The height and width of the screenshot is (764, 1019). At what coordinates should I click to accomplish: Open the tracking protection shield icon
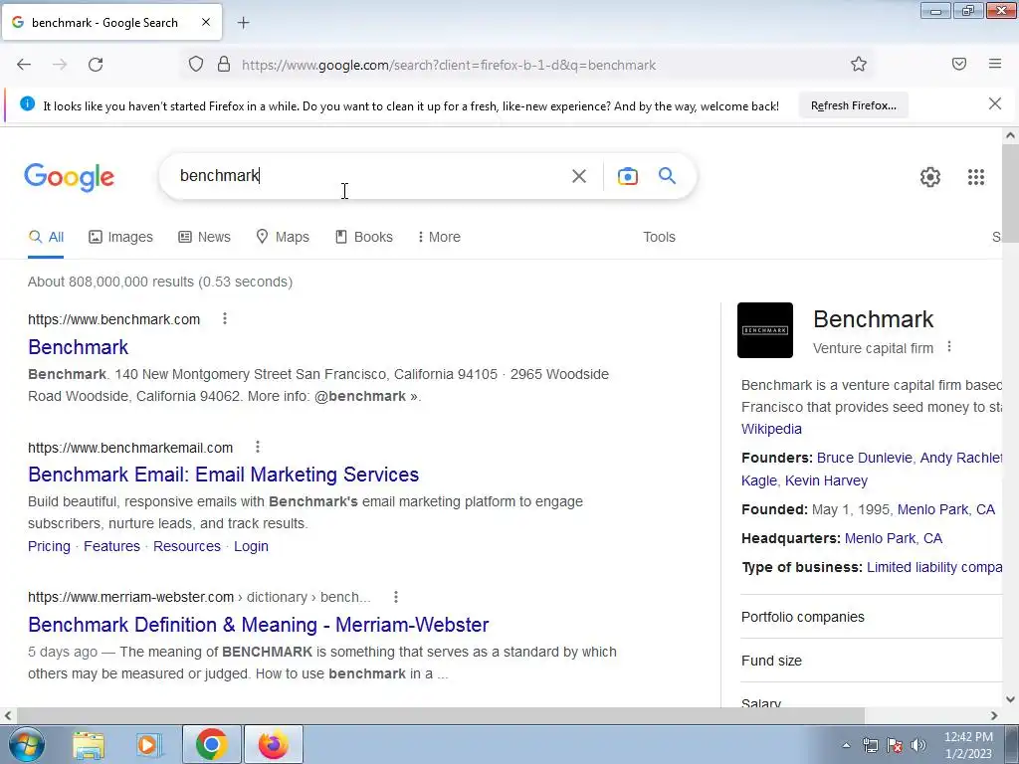click(x=196, y=65)
